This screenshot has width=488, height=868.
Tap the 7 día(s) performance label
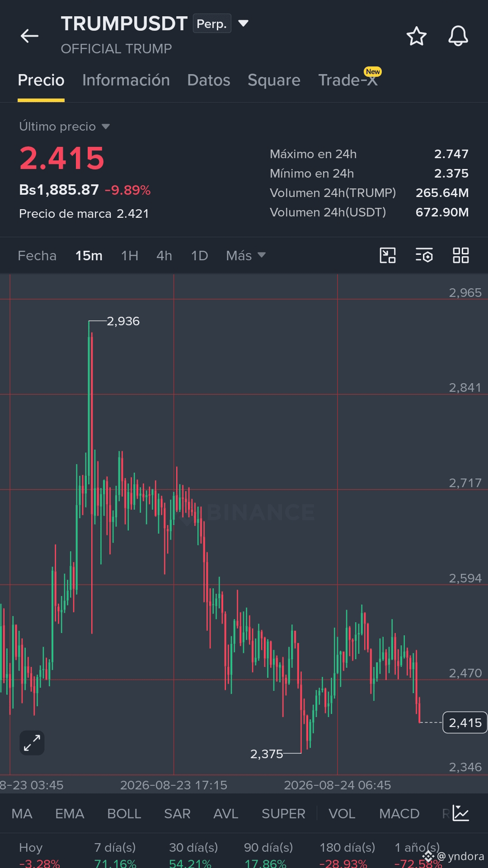115,847
